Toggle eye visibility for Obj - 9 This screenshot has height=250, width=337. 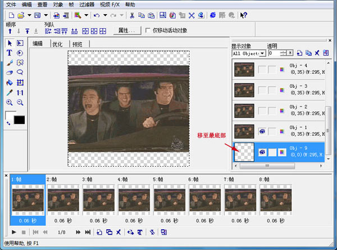[x=262, y=152]
